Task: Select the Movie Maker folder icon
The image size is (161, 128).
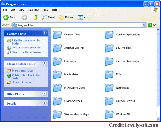Action: [x=58, y=75]
